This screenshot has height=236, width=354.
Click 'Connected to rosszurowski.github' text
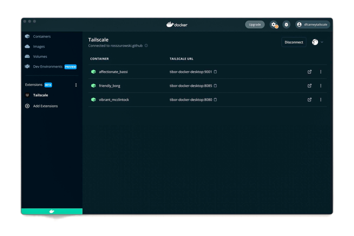tap(115, 46)
